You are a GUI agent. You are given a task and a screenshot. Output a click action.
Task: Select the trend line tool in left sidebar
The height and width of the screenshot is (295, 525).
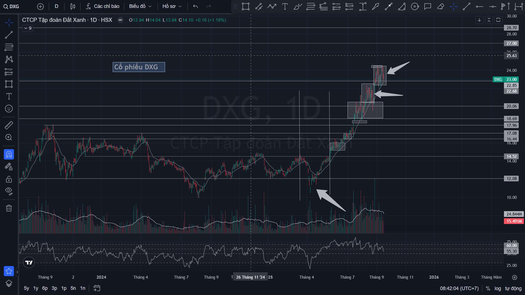[9, 35]
